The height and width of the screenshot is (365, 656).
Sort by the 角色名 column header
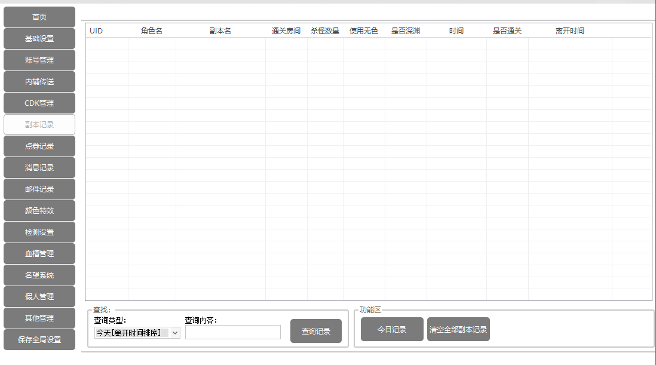(152, 31)
